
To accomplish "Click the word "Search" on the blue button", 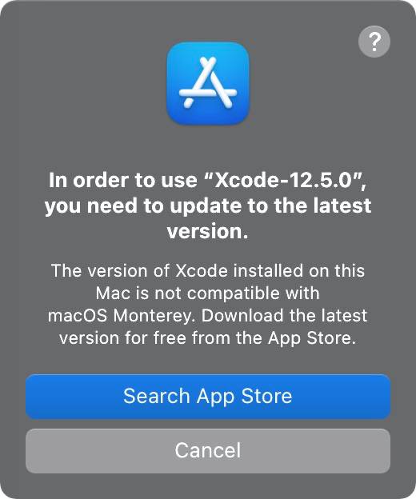I will pyautogui.click(x=157, y=396).
